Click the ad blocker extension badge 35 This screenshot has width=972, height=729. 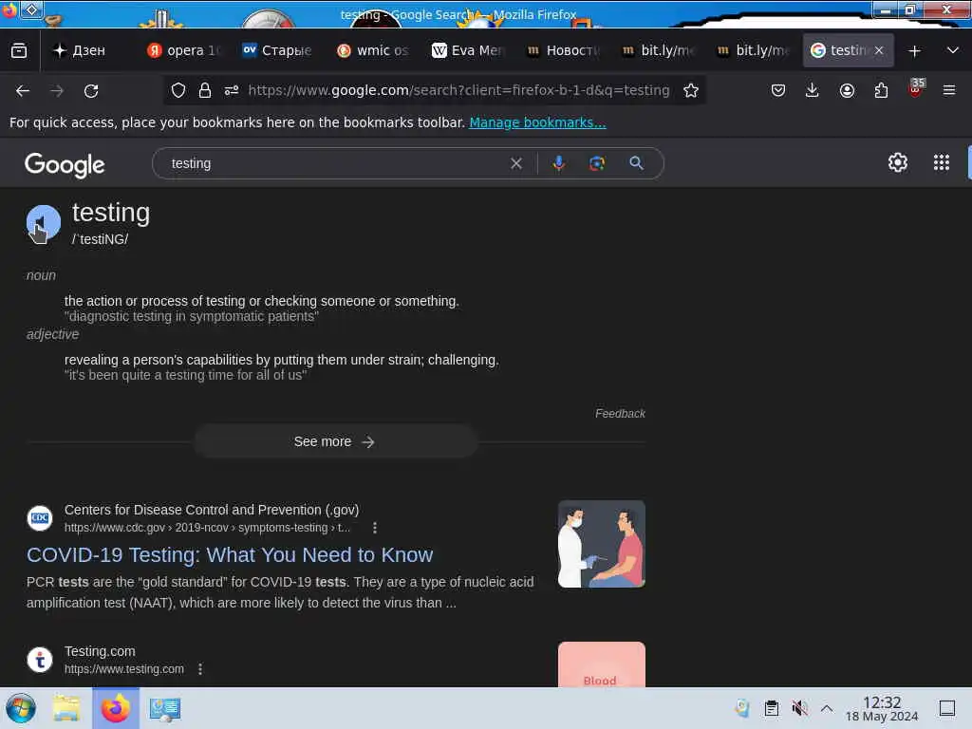(916, 88)
